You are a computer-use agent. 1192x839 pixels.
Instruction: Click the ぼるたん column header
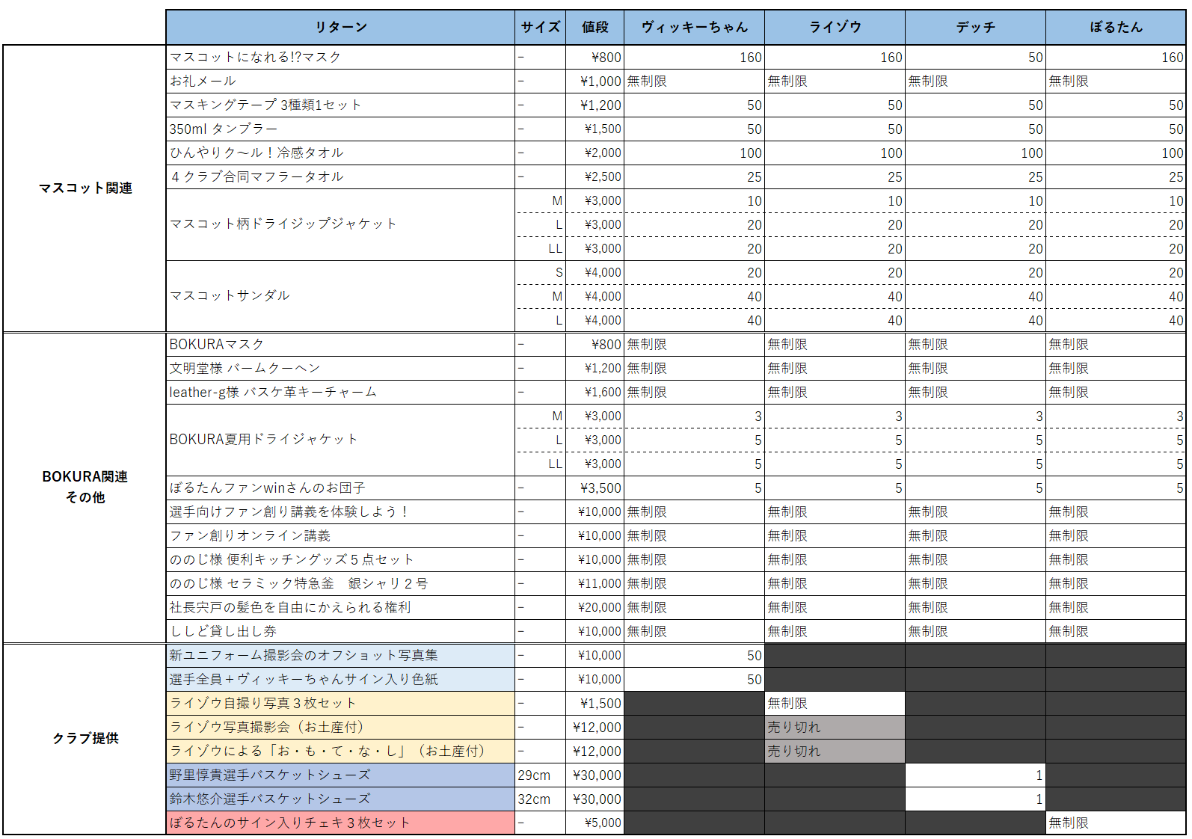click(x=1116, y=27)
